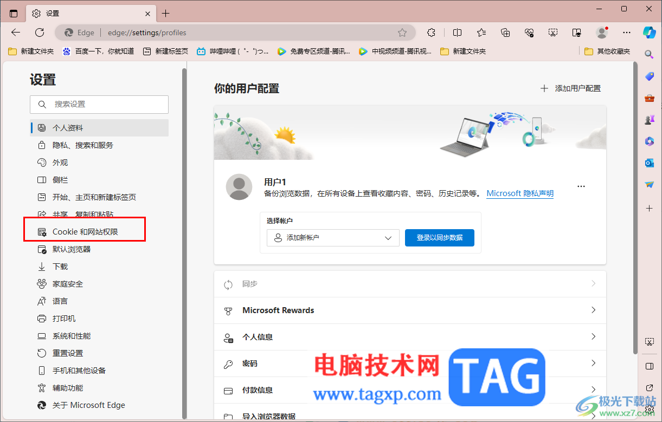This screenshot has height=422, width=662.
Task: Close the 设置 tab
Action: coord(147,14)
